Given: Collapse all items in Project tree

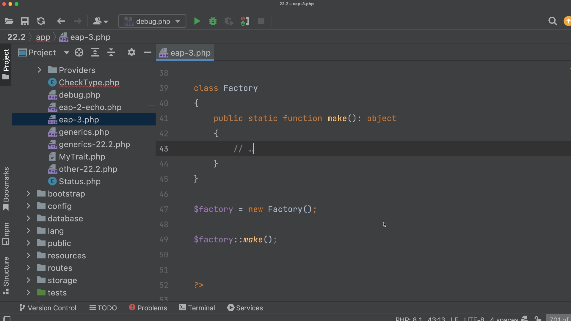Looking at the screenshot, I should [111, 53].
